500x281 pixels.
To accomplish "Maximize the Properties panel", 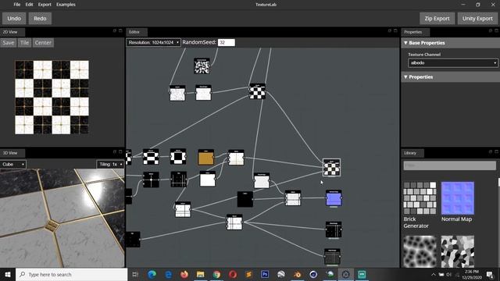I will tap(497, 31).
